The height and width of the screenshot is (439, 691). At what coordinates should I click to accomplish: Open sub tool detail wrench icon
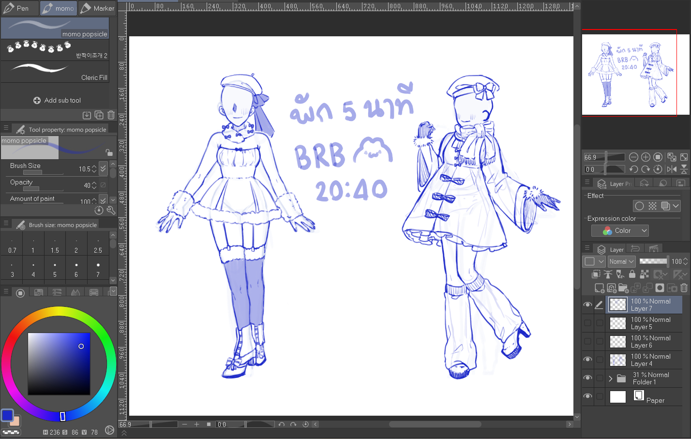click(111, 210)
